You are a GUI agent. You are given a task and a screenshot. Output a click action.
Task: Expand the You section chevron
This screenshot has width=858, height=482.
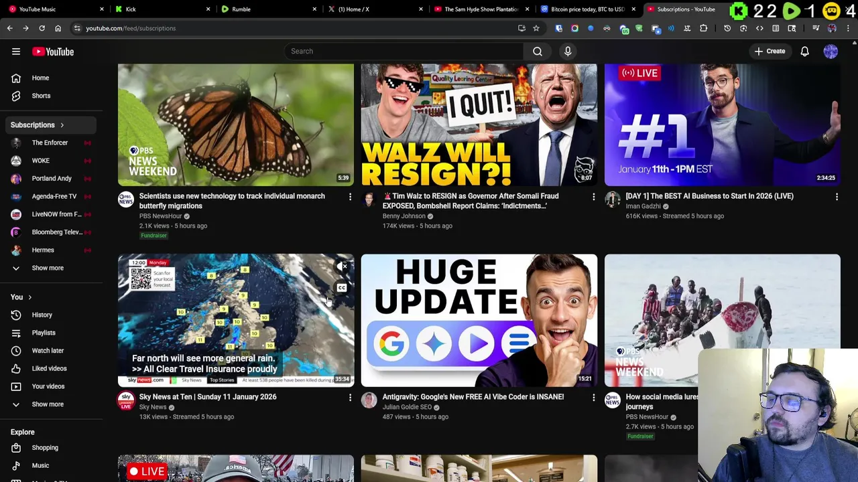click(29, 297)
